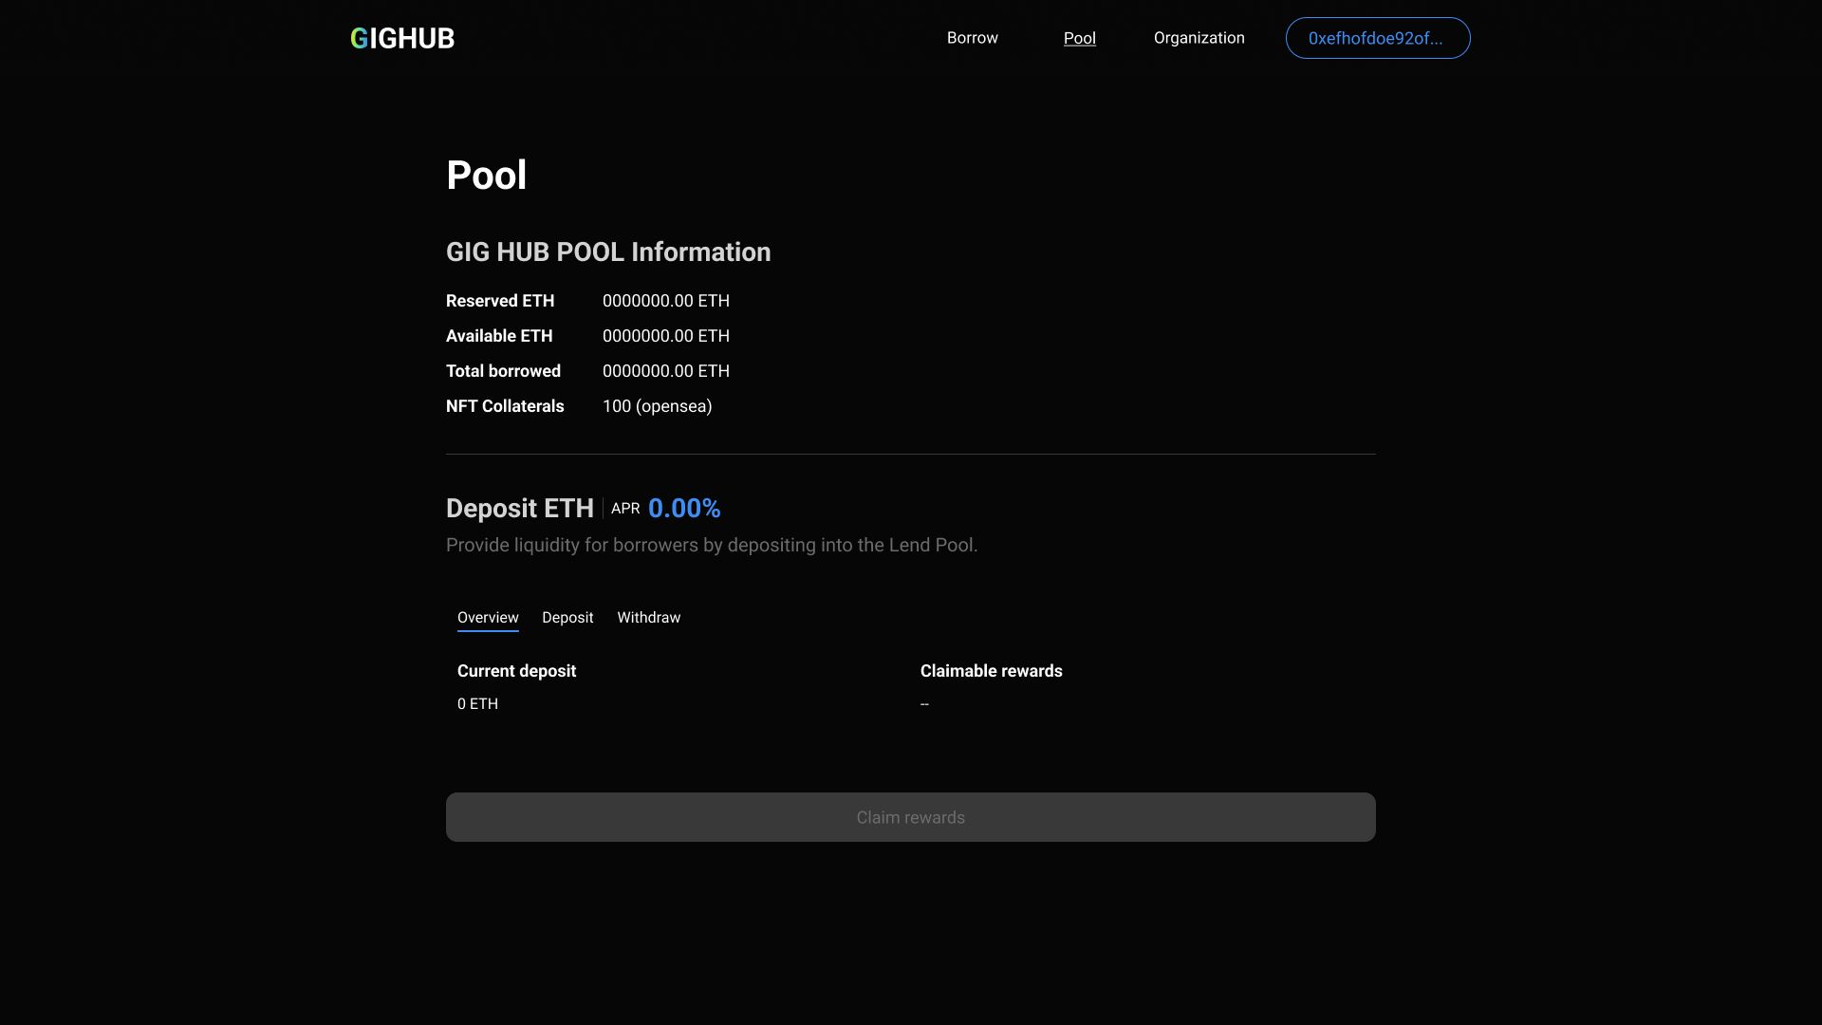This screenshot has width=1822, height=1025.
Task: Click the Total borrowed value 0000000.00 ETH
Action: tap(665, 371)
